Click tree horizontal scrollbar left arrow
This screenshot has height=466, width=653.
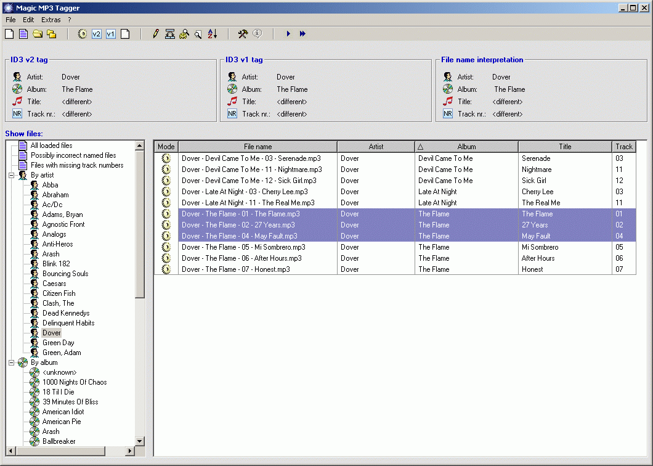tap(10, 451)
